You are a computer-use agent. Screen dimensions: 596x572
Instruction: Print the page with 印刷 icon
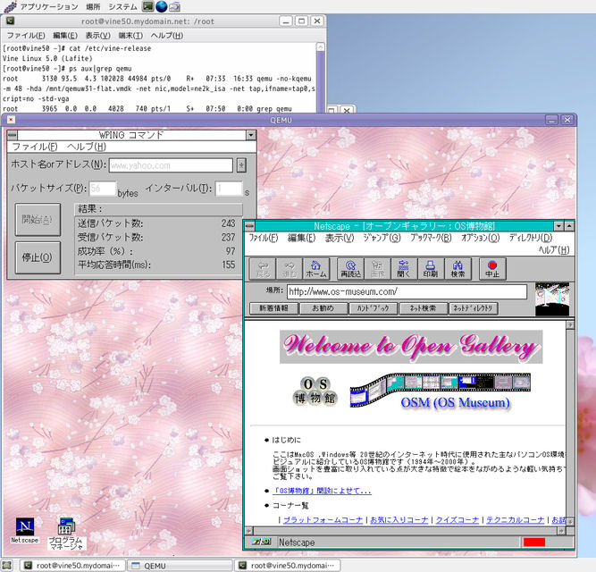click(x=431, y=269)
